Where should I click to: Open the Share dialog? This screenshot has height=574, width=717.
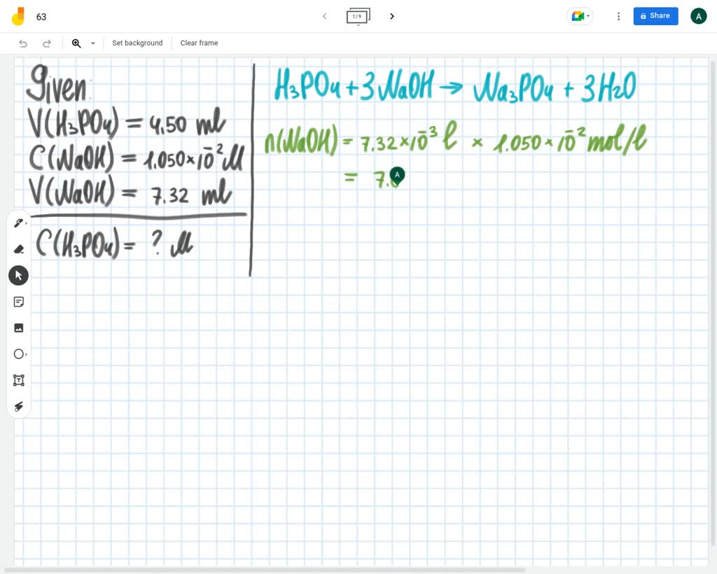pyautogui.click(x=655, y=15)
